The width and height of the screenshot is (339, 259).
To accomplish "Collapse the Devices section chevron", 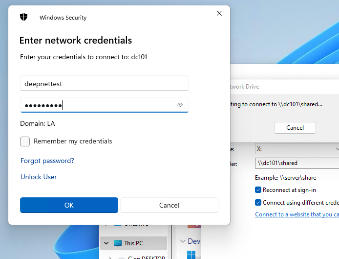I will 183,241.
